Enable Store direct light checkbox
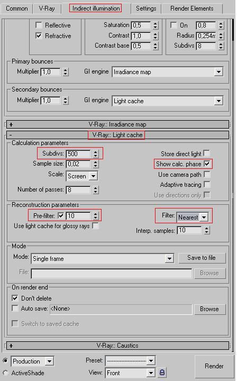The width and height of the screenshot is (237, 381). pyautogui.click(x=207, y=153)
